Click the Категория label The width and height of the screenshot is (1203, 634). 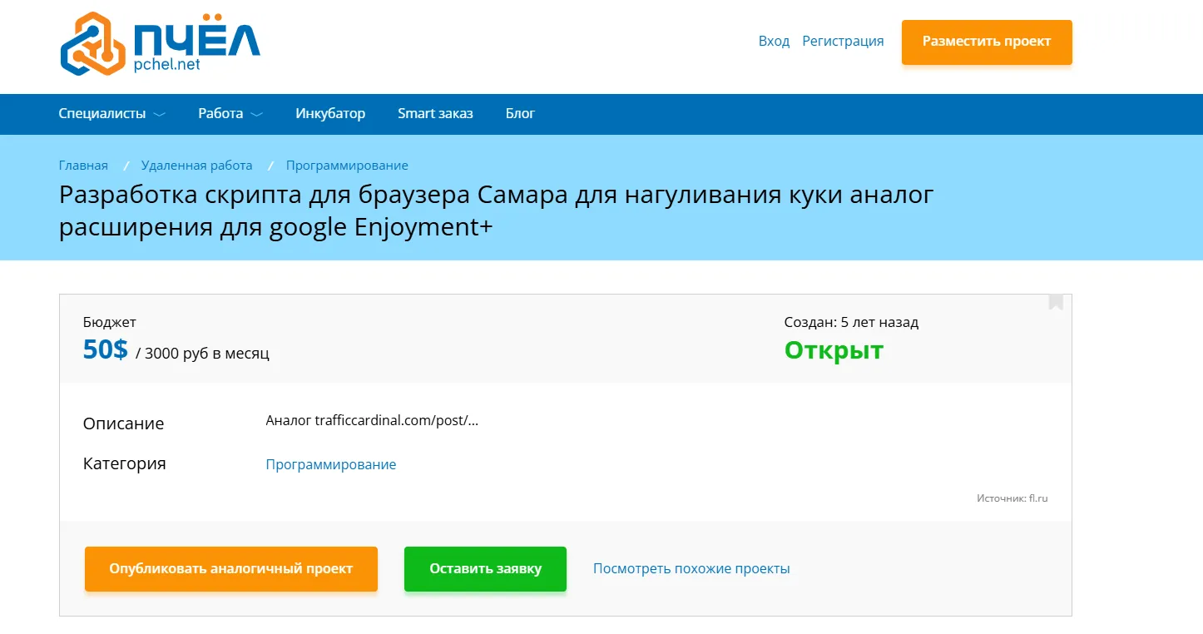[125, 463]
